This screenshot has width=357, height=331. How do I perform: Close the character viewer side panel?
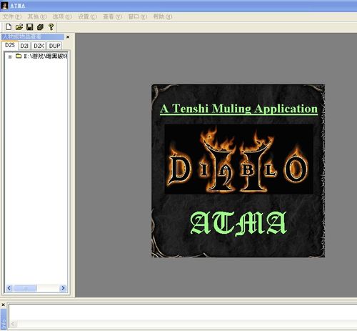click(x=68, y=37)
